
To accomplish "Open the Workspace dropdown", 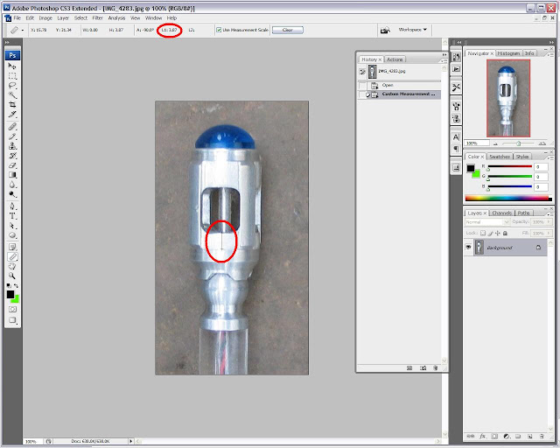I will [x=412, y=30].
